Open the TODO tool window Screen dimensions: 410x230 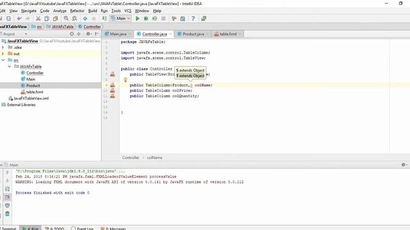tap(54, 228)
